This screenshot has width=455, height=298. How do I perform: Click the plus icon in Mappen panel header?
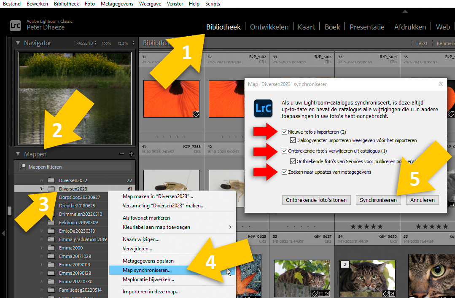click(x=131, y=154)
